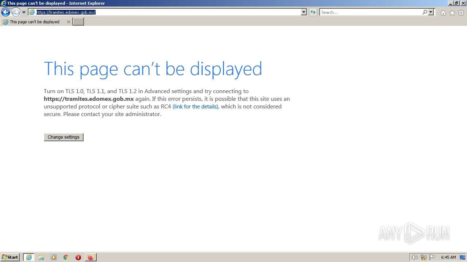Open the search provider dropdown arrow
467x262 pixels.
pyautogui.click(x=431, y=12)
